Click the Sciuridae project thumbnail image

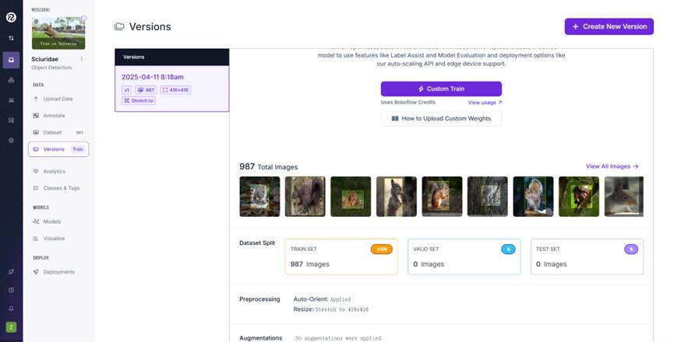pos(58,33)
